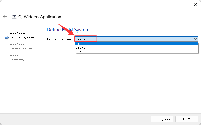
Task: View the Summary wizard step
Action: click(17, 60)
